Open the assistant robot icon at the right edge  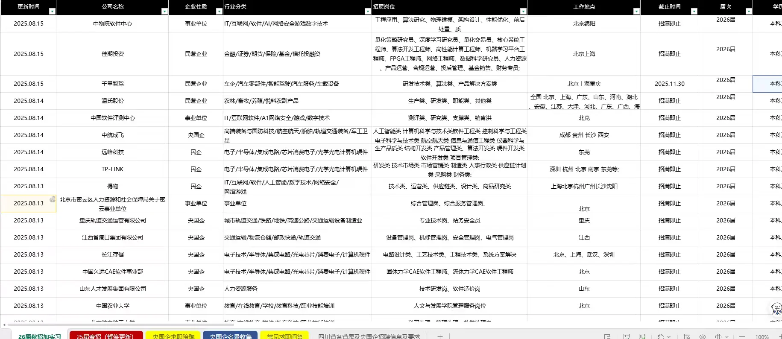coord(776,308)
